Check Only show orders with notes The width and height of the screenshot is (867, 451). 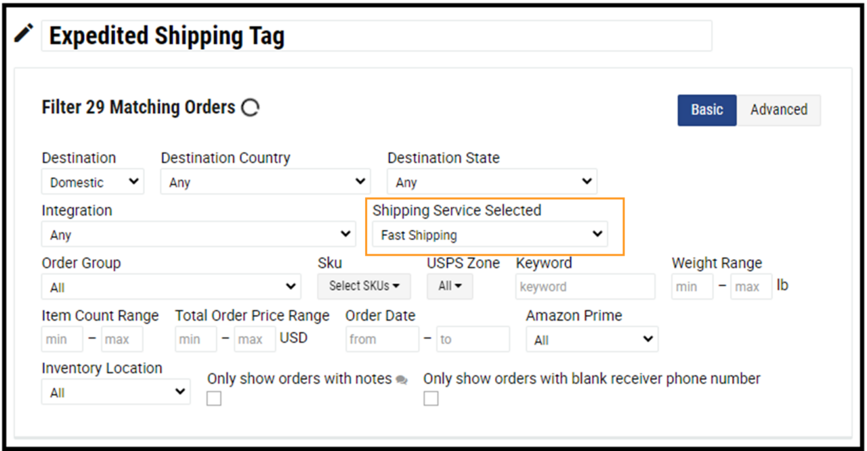tap(213, 398)
